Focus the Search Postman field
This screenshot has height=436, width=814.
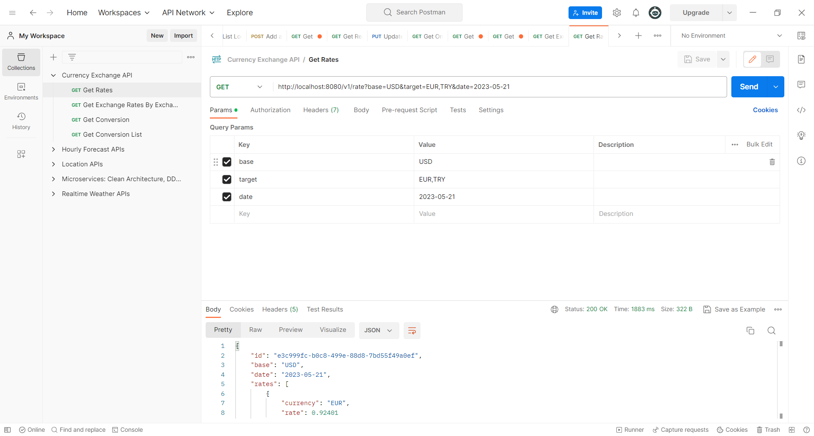coord(414,13)
